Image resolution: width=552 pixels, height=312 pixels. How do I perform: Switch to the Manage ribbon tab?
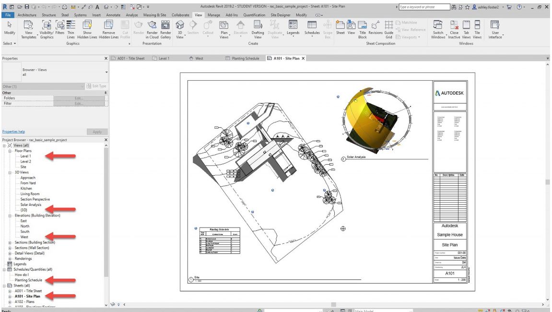tap(214, 15)
